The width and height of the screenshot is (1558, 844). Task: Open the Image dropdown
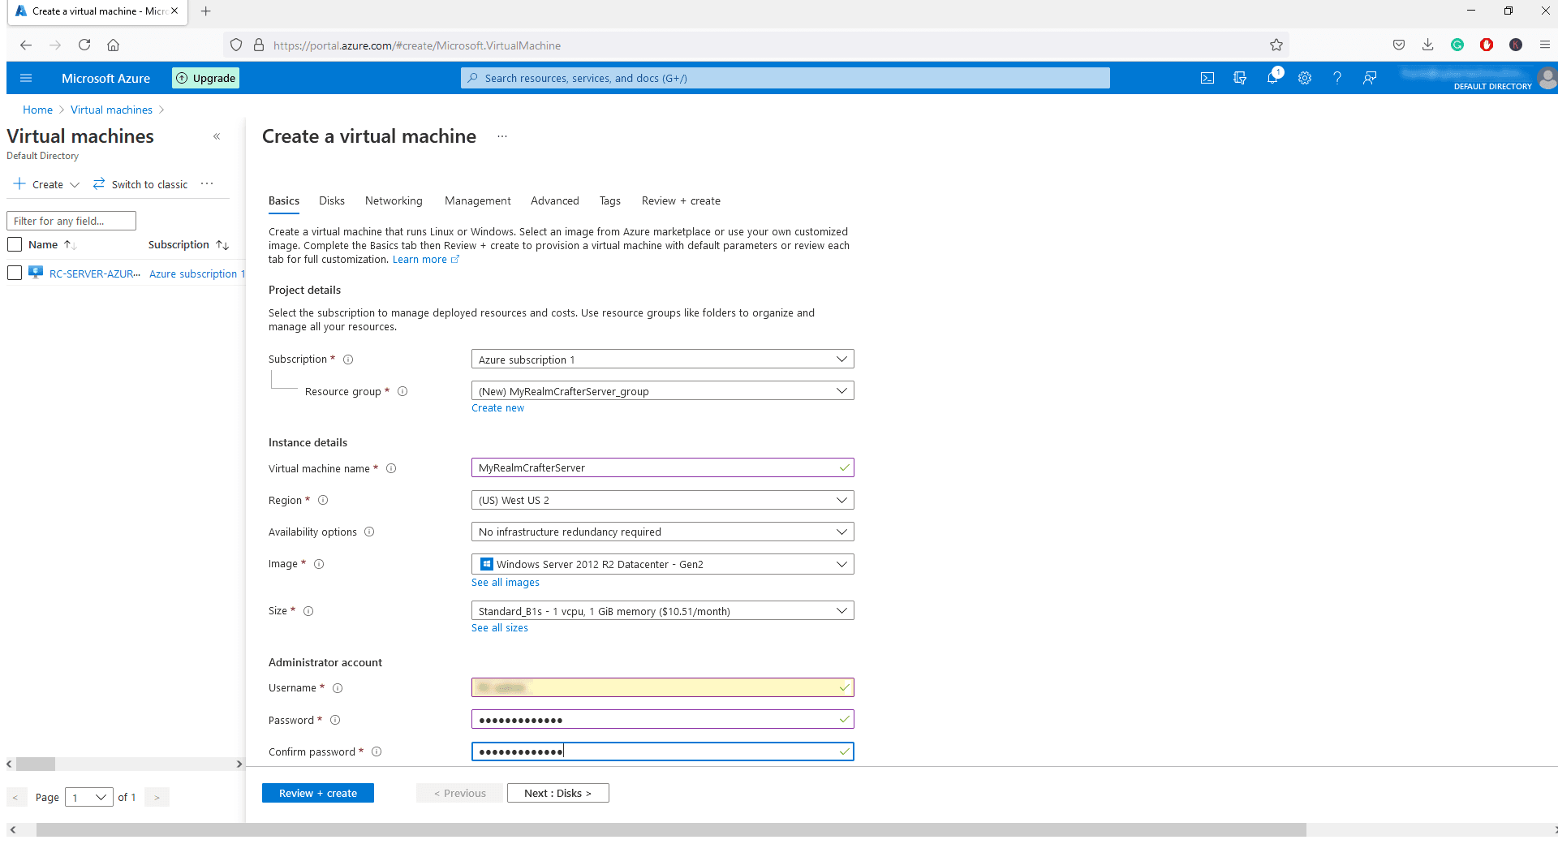[x=662, y=564]
